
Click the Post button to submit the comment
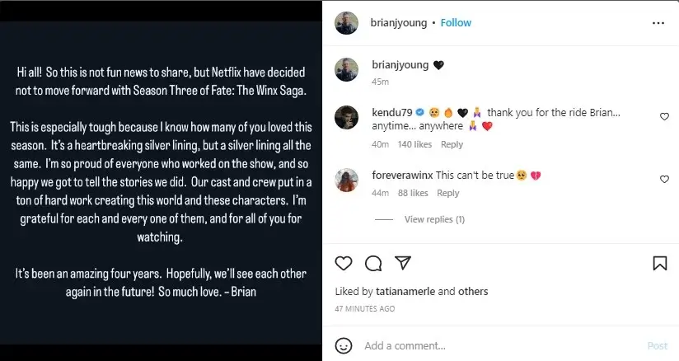click(x=657, y=345)
